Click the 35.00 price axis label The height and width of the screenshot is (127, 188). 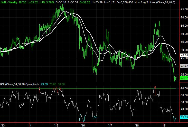click(184, 75)
